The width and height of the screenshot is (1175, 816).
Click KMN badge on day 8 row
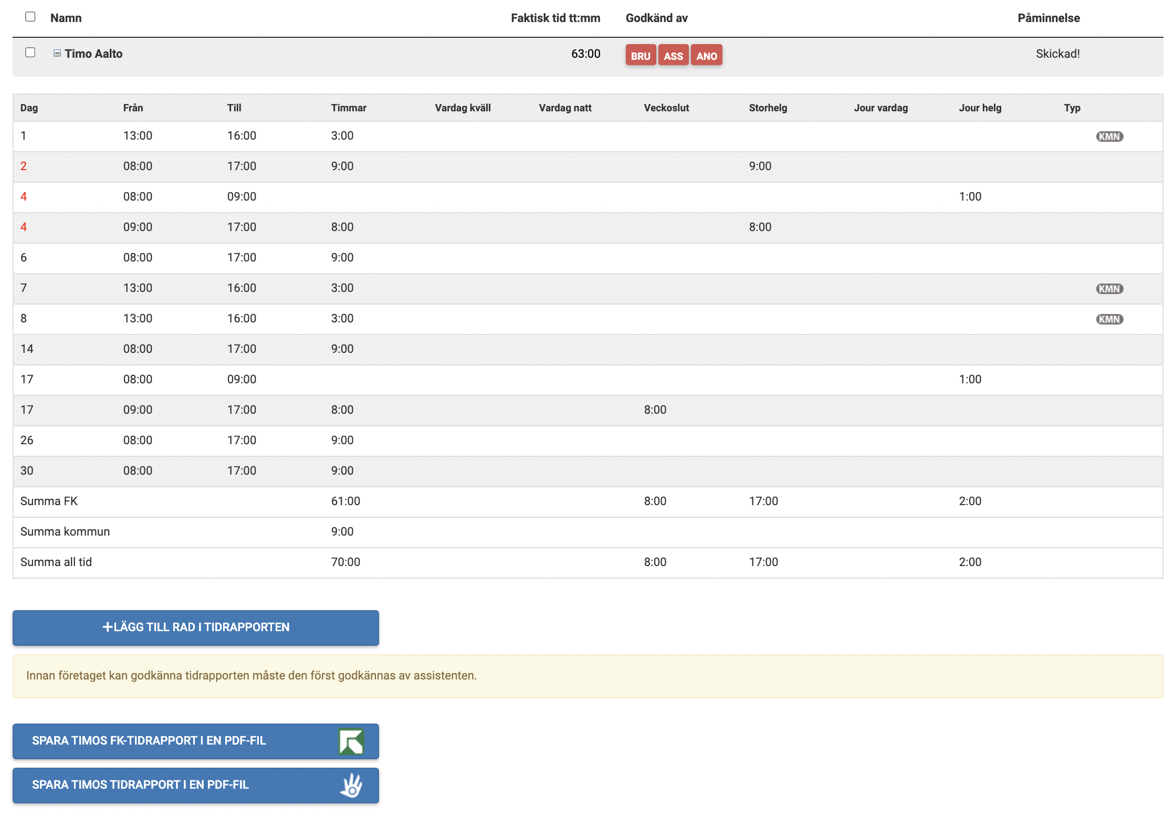point(1109,319)
